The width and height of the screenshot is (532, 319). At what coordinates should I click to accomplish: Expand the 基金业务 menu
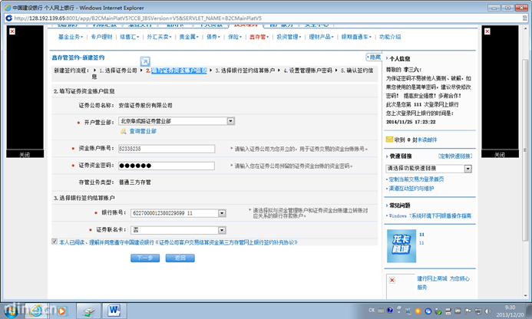(x=71, y=37)
